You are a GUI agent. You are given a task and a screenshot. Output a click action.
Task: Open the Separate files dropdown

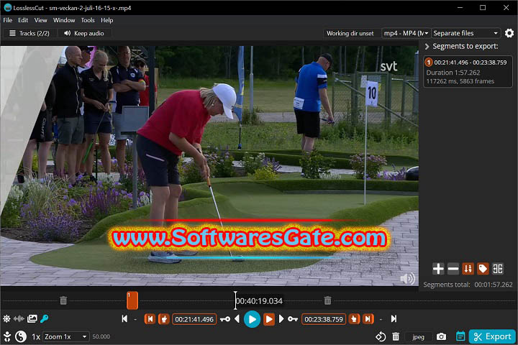pyautogui.click(x=465, y=33)
